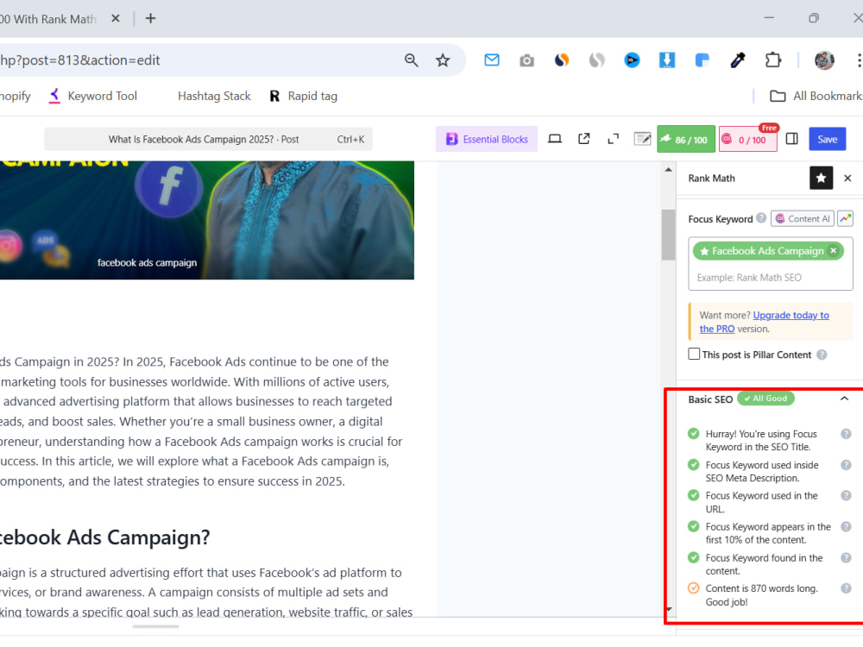Image resolution: width=863 pixels, height=647 pixels.
Task: Toggle the editor settings sidebar icon
Action: [791, 139]
